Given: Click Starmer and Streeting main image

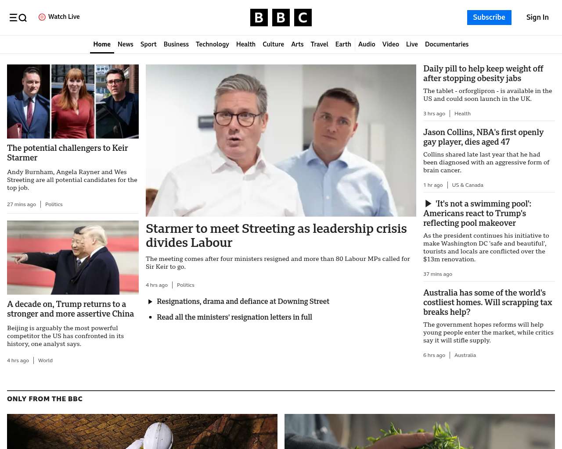Looking at the screenshot, I should click(281, 140).
